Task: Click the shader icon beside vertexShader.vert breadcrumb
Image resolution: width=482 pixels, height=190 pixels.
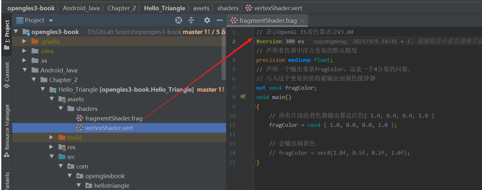Action: [x=248, y=8]
